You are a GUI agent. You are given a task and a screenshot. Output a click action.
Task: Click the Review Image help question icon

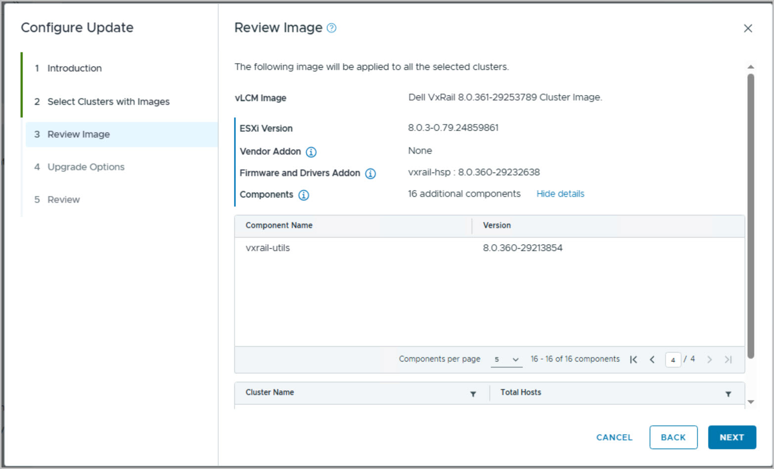point(332,28)
